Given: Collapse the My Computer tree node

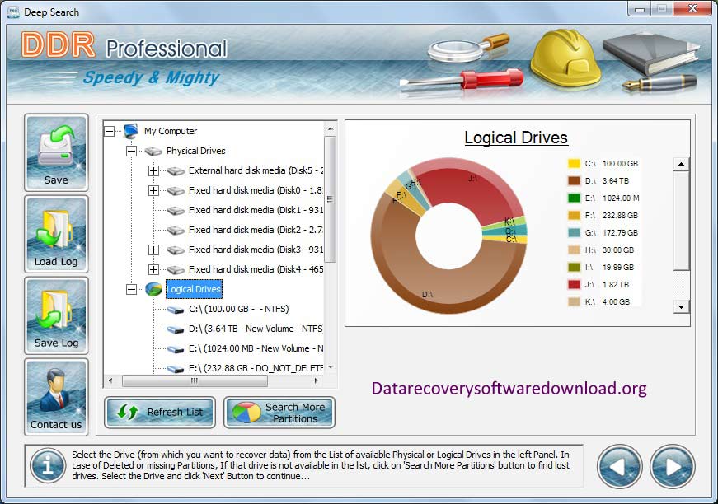Looking at the screenshot, I should pos(110,131).
